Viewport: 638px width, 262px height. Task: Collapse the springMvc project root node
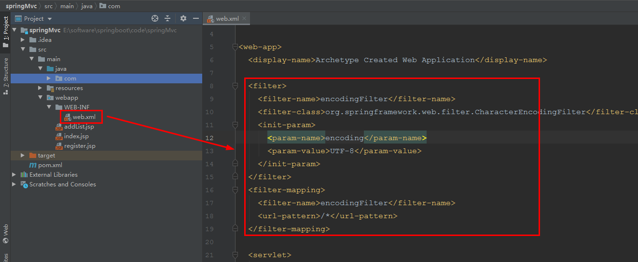click(14, 30)
